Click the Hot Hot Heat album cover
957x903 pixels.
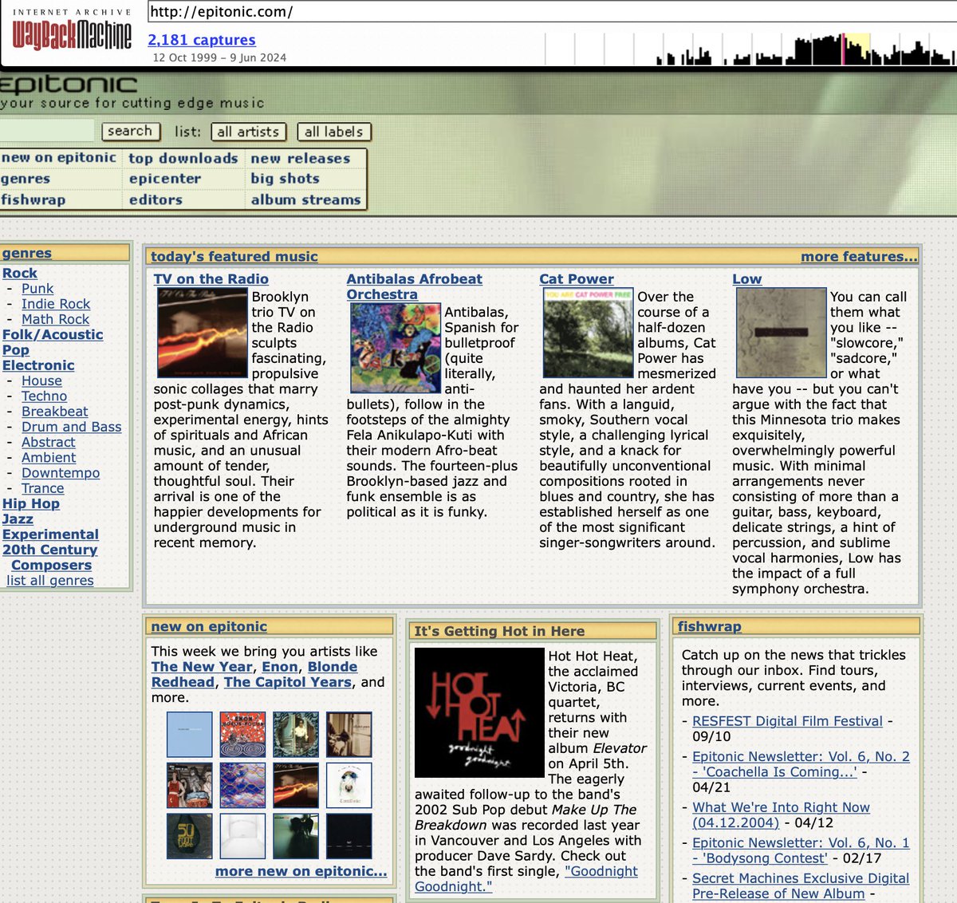(x=479, y=712)
